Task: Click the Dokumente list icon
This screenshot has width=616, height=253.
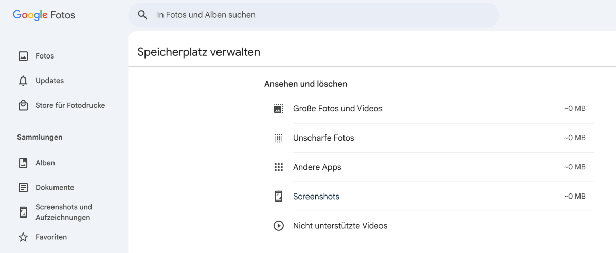Action: tap(23, 187)
